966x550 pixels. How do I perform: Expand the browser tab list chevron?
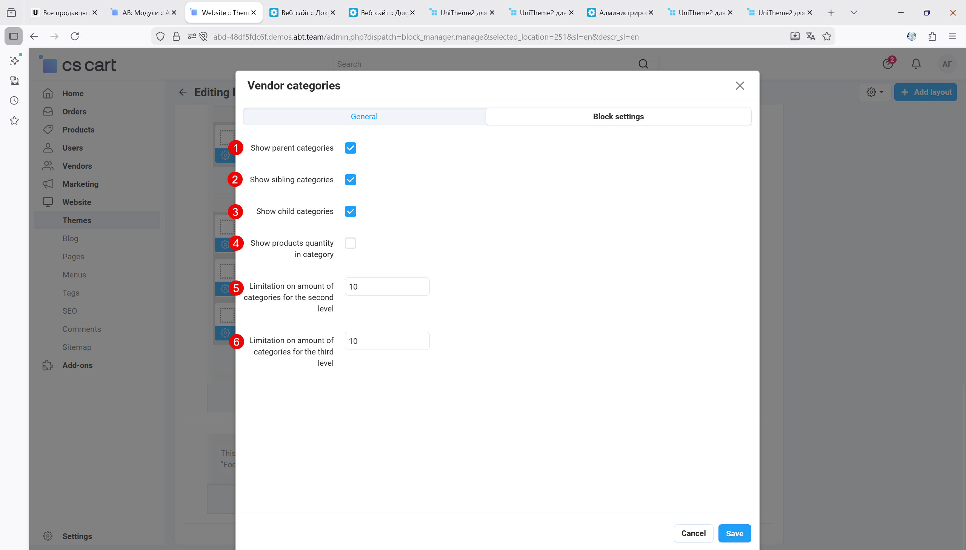[854, 12]
